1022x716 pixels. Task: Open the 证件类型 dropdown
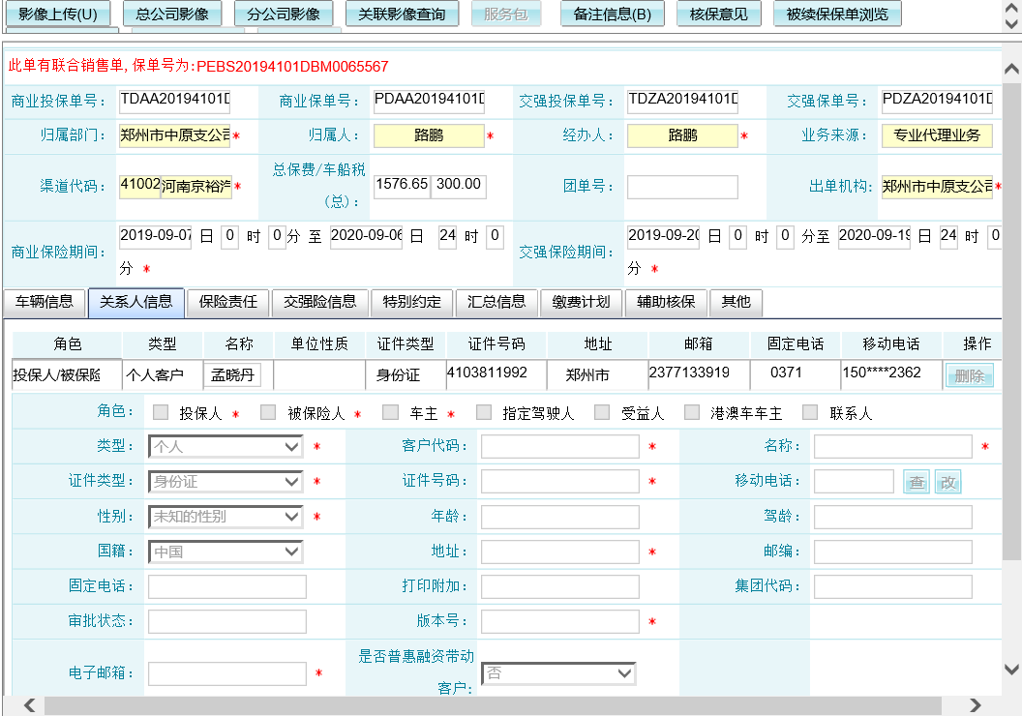(x=226, y=482)
